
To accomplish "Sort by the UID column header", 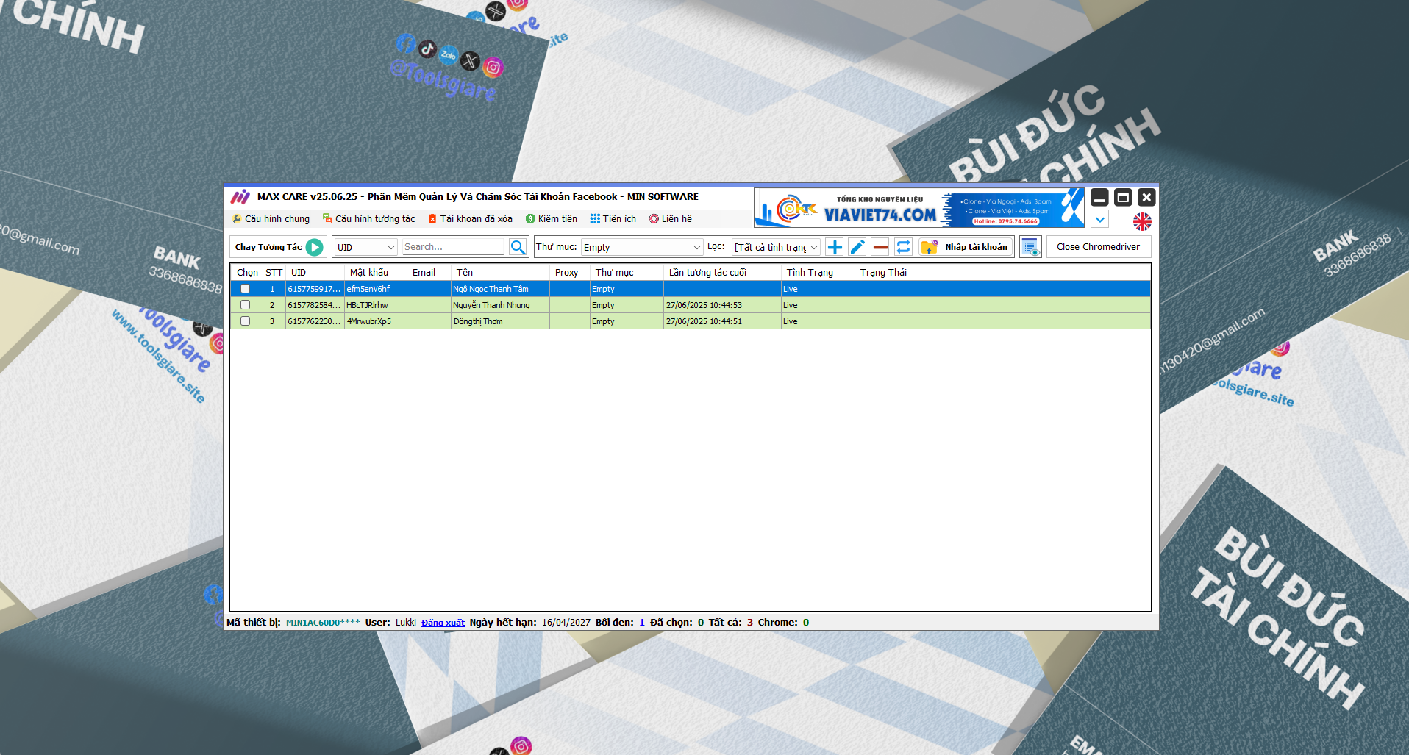I will coord(315,272).
